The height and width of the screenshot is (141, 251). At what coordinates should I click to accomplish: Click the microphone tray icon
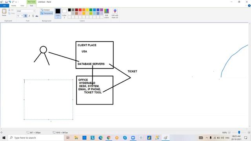pos(211,137)
